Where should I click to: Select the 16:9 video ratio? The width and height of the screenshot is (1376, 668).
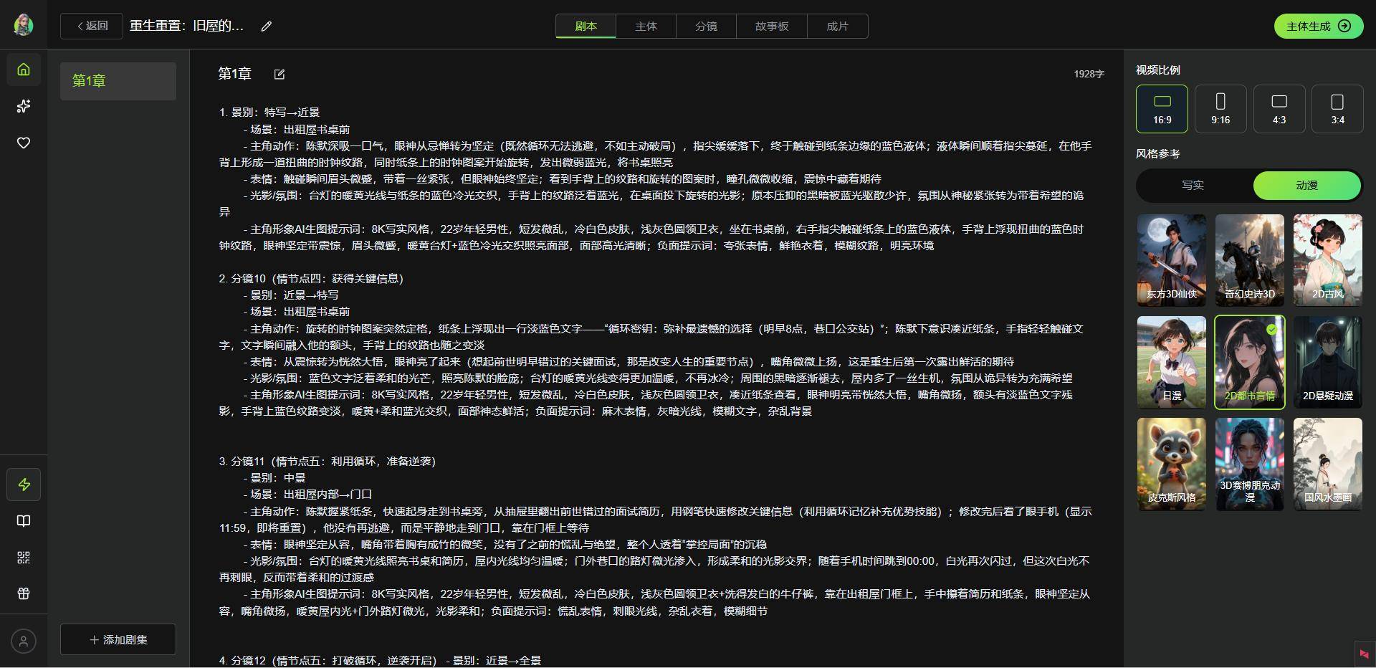[1162, 109]
